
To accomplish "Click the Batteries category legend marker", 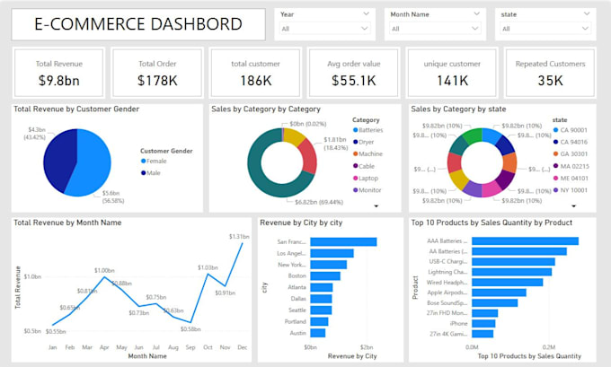I will [356, 130].
